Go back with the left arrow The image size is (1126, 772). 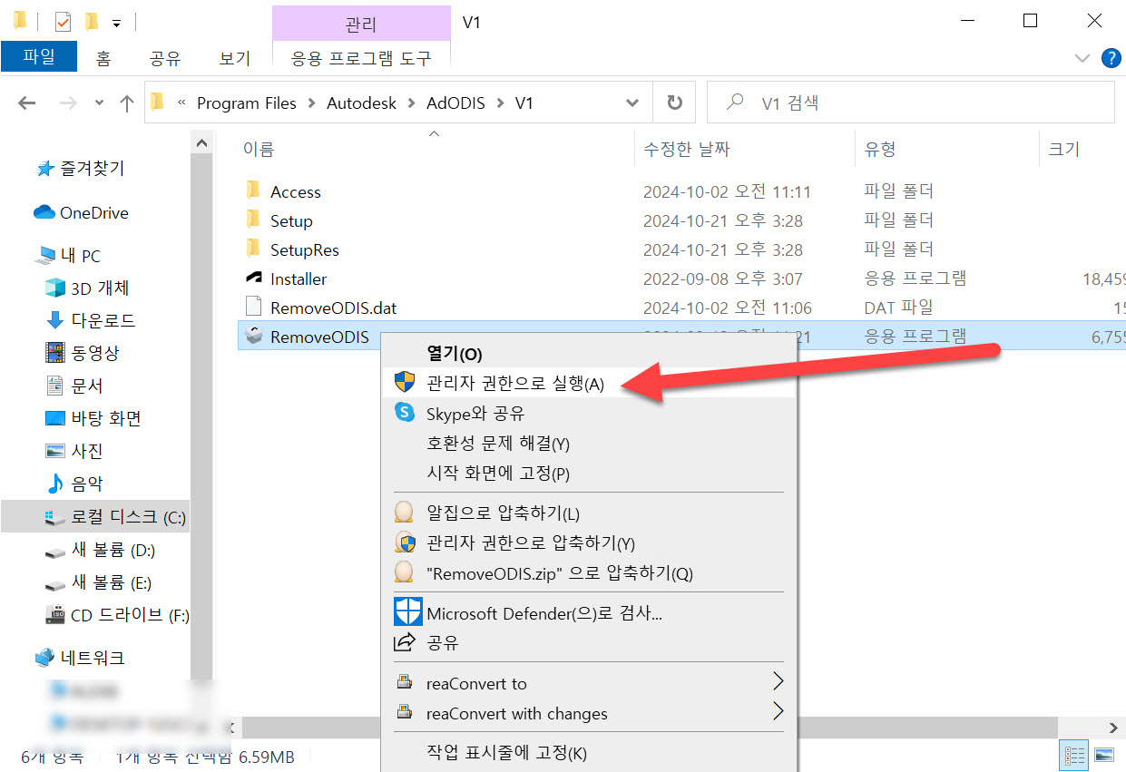[27, 103]
